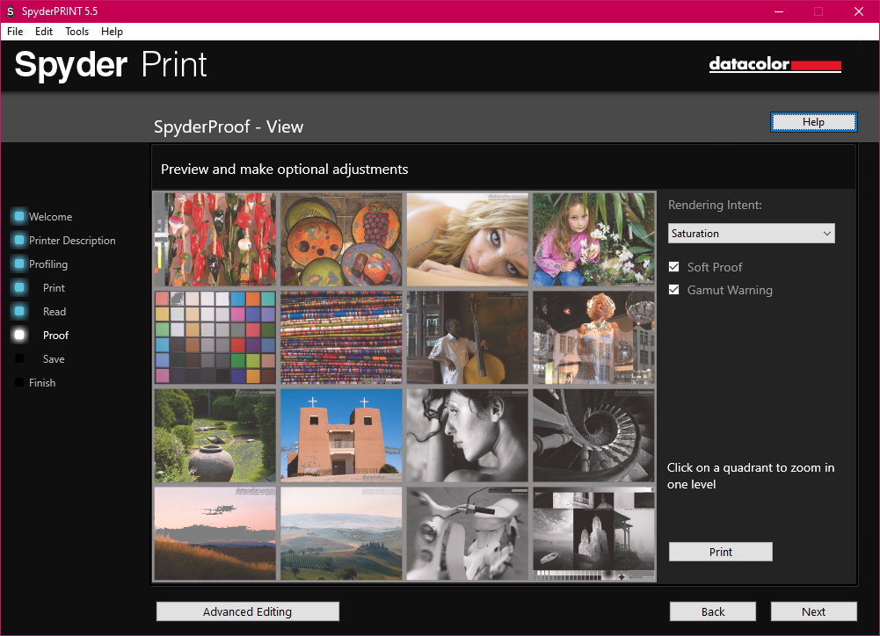
Task: Select the Finish step label
Action: click(42, 383)
